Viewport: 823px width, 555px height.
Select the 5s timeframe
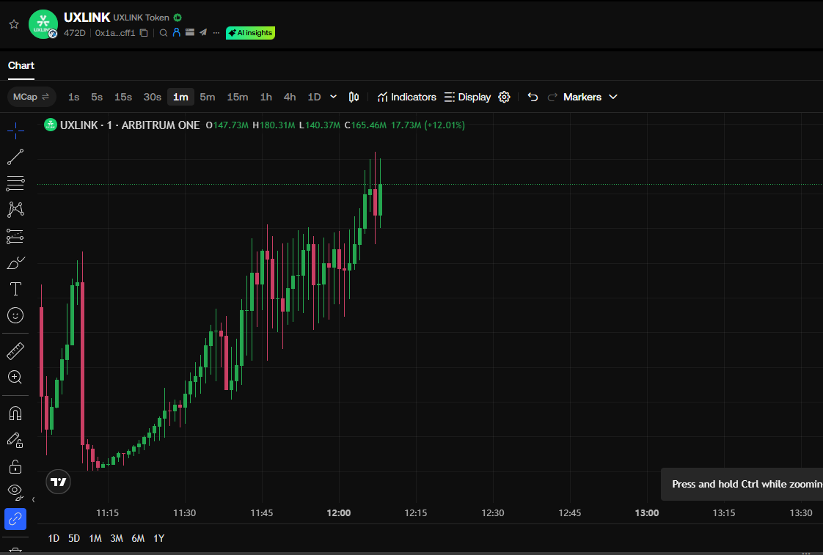tap(97, 97)
